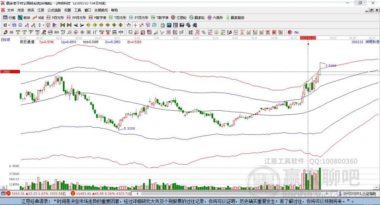The width and height of the screenshot is (380, 205).
Task: Click the 日K线 period label
Action: [x=6, y=40]
